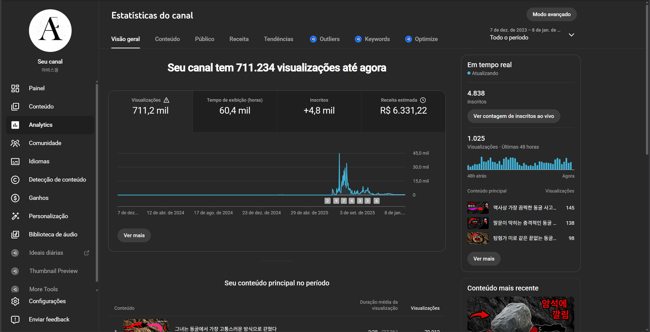Click the channel avatar with the letter A
Screen dimensions: 650x332
[x=50, y=30]
